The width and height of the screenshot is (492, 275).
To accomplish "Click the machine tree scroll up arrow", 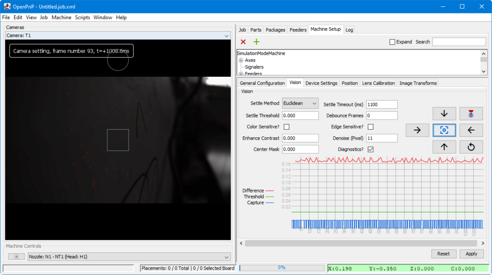I will (483, 54).
